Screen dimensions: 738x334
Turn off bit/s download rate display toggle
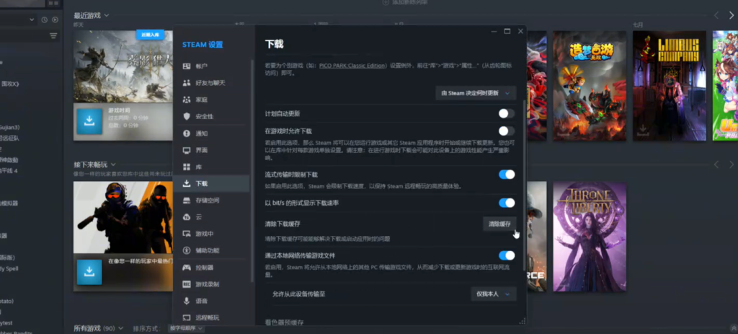pyautogui.click(x=507, y=203)
